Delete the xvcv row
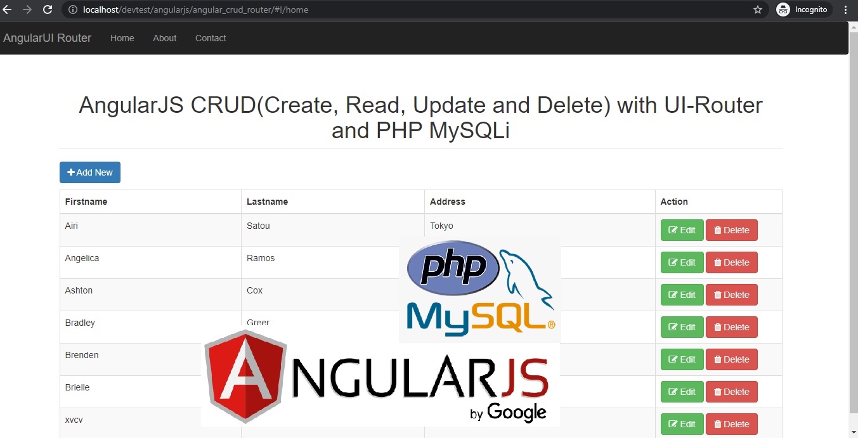This screenshot has height=438, width=858. (732, 424)
